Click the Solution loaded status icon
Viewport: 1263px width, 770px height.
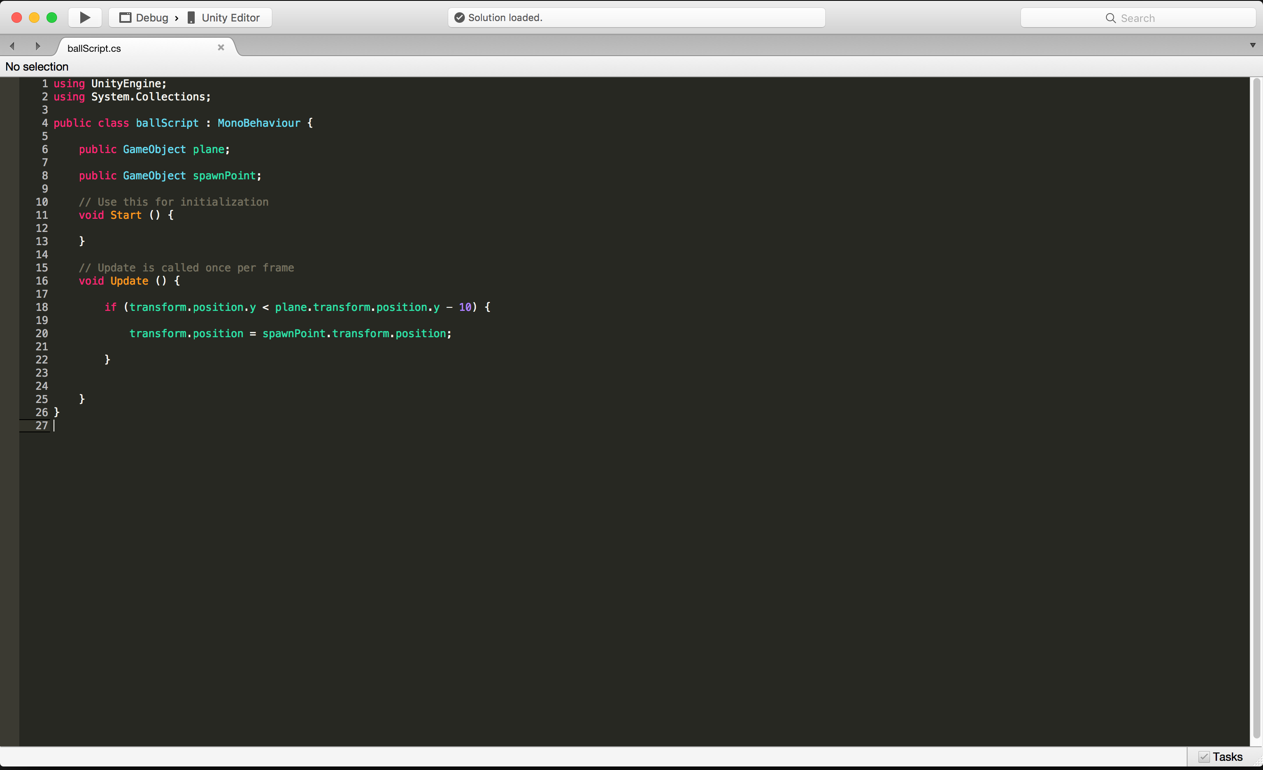pyautogui.click(x=459, y=17)
